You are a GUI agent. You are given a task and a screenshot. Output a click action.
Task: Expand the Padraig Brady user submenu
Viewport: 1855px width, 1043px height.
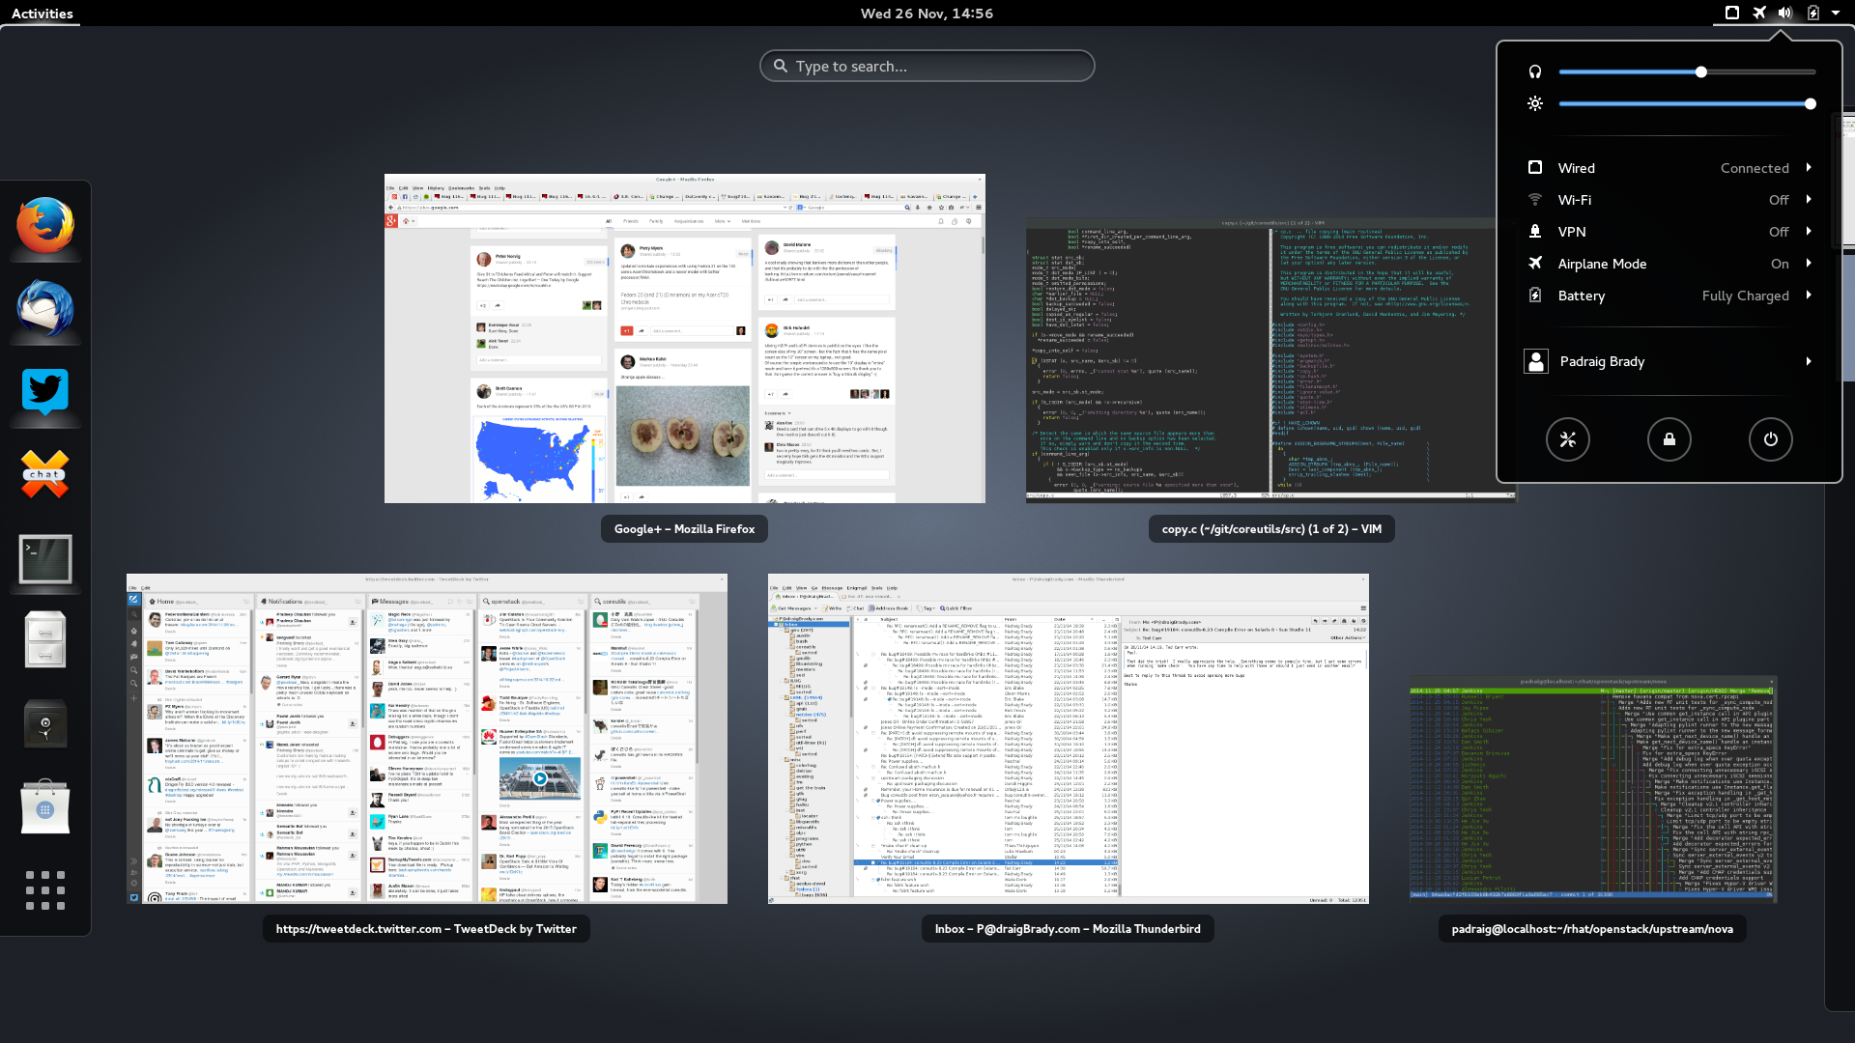[x=1809, y=361]
